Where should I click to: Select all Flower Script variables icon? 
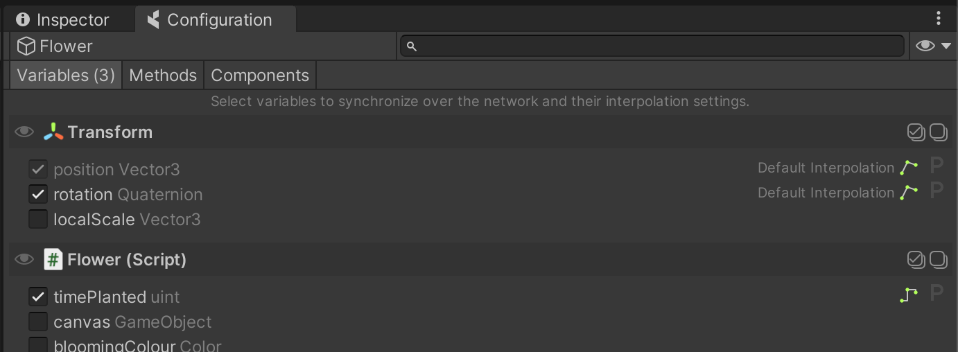[x=916, y=259]
